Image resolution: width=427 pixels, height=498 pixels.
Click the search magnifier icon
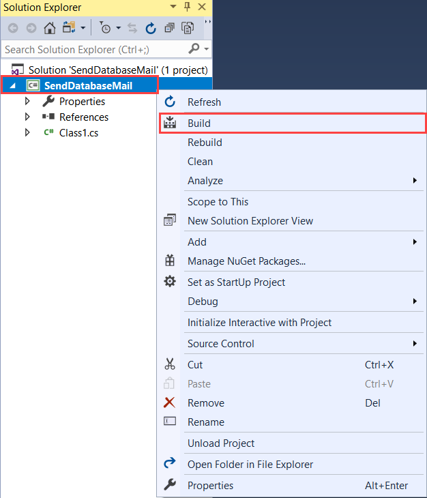tap(194, 49)
